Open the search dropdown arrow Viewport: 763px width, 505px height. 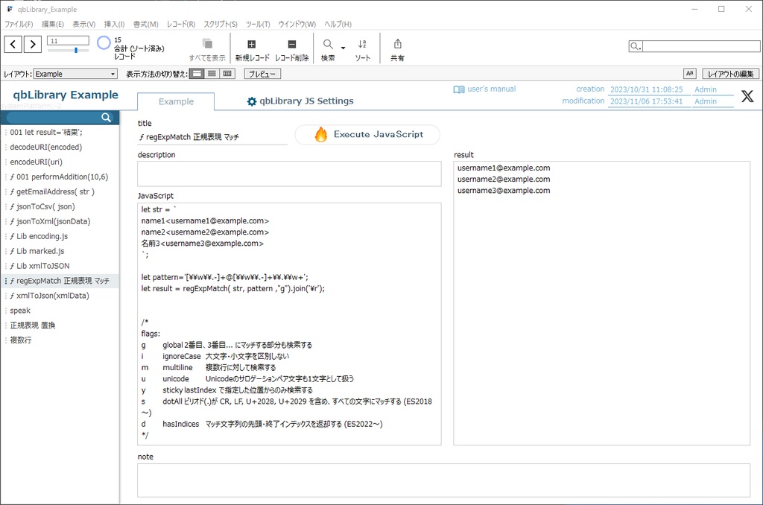[x=343, y=48]
